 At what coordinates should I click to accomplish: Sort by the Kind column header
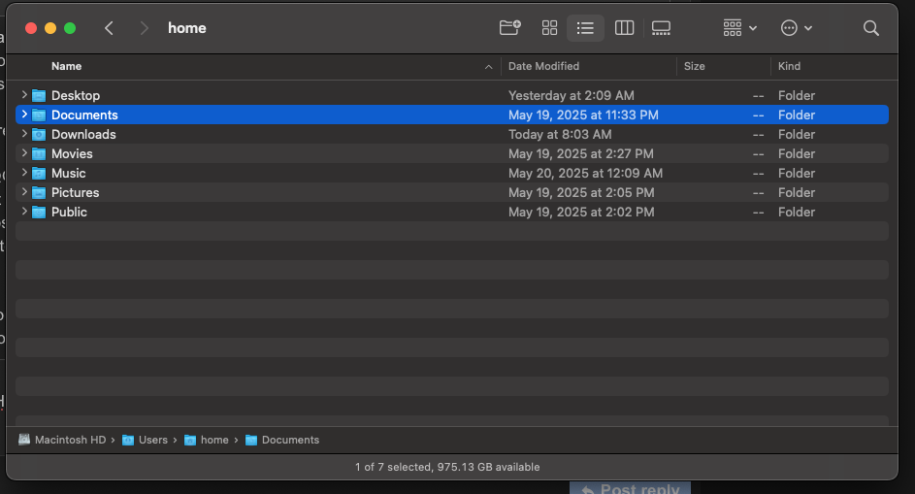click(789, 66)
